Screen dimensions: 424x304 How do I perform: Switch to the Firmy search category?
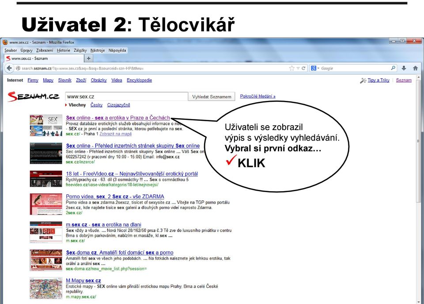(33, 80)
